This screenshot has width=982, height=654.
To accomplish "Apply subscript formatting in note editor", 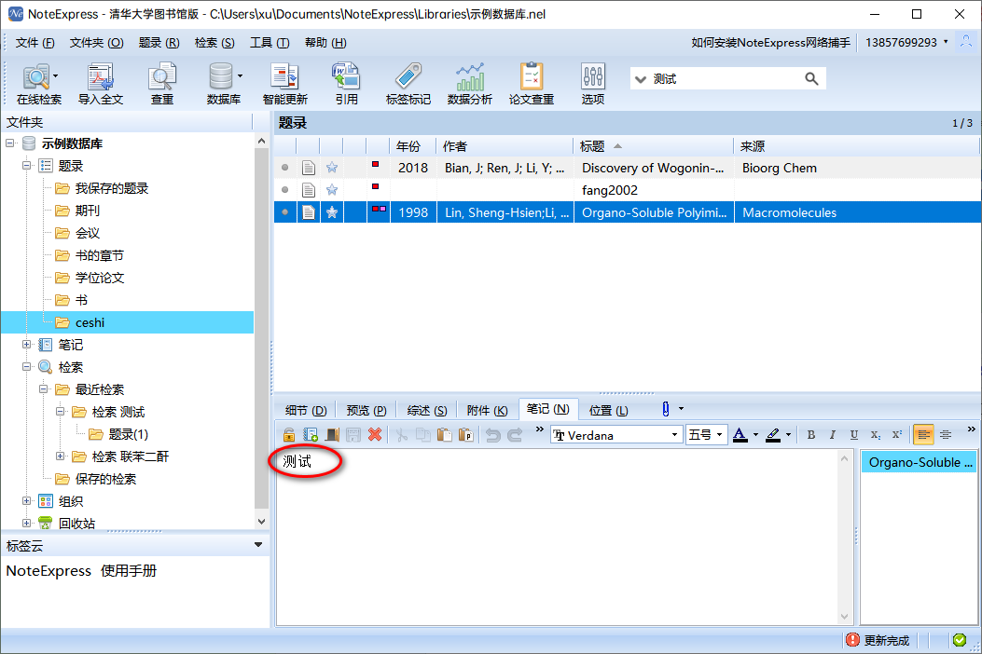I will point(875,434).
